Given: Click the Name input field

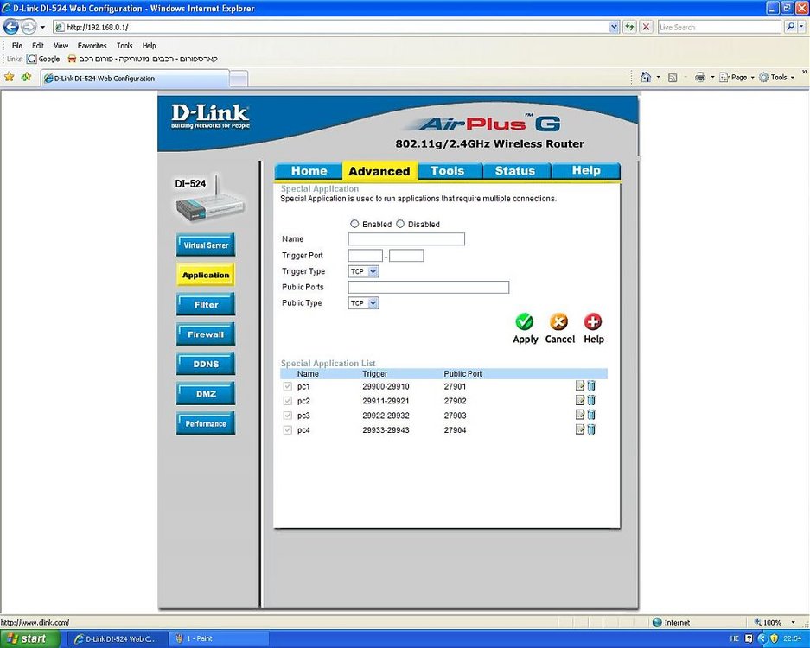Looking at the screenshot, I should click(x=406, y=239).
